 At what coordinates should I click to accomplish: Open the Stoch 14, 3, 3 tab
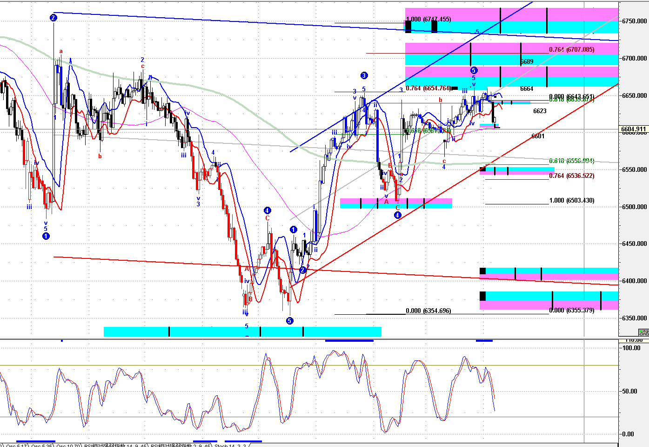[x=231, y=445]
